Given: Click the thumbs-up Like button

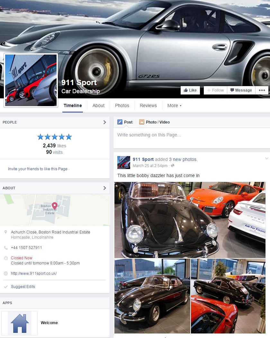Looking at the screenshot, I should pos(190,90).
